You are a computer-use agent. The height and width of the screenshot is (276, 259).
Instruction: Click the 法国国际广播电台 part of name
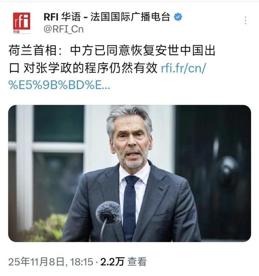pos(130,17)
